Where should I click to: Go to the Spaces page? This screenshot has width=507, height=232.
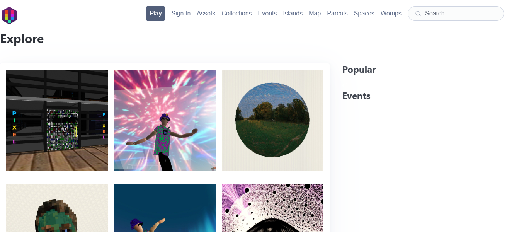pos(364,14)
